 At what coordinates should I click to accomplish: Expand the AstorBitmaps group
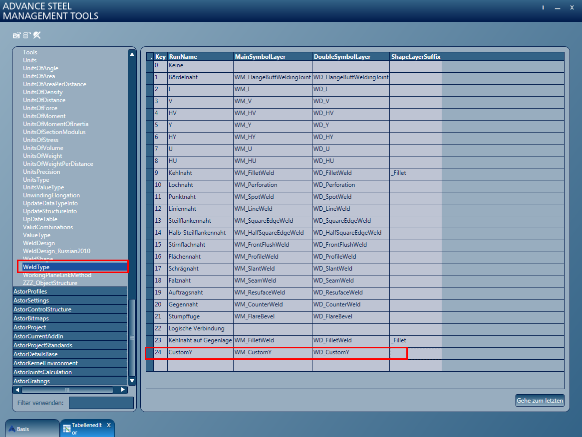(x=70, y=318)
